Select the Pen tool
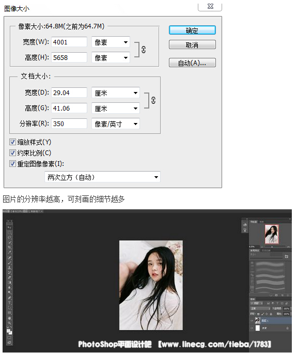This screenshot has width=297, height=353. pyautogui.click(x=9, y=297)
